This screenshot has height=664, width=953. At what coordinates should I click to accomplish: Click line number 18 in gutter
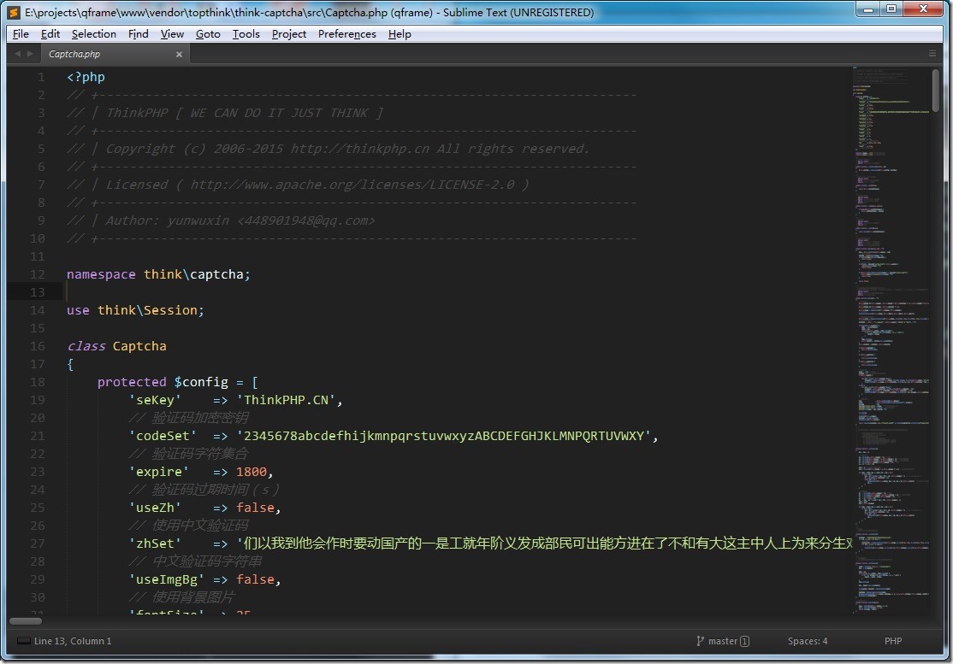(38, 382)
